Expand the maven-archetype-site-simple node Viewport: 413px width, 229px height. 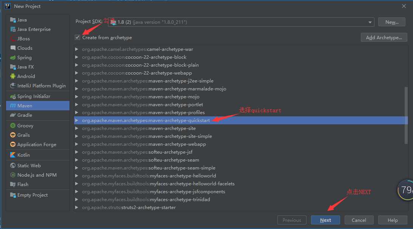pos(76,136)
